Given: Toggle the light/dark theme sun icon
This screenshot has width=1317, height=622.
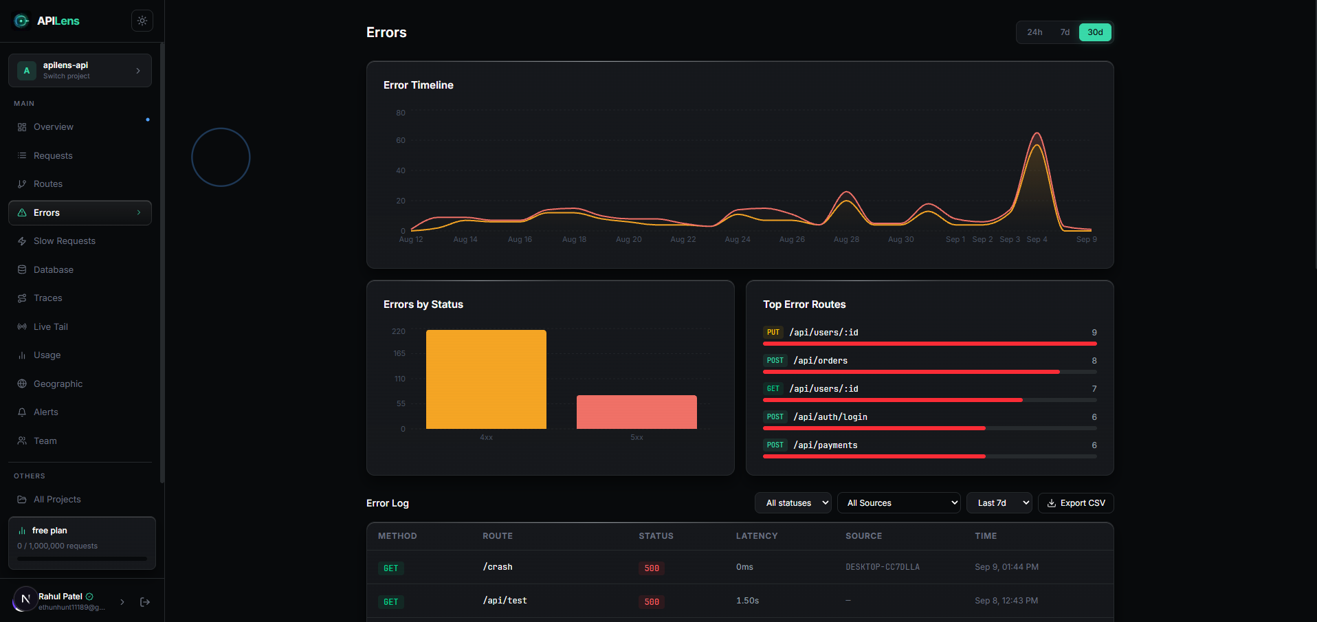Looking at the screenshot, I should 142,21.
